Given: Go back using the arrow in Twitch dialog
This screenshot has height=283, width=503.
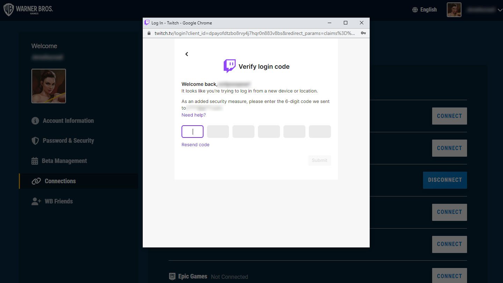Looking at the screenshot, I should (187, 54).
